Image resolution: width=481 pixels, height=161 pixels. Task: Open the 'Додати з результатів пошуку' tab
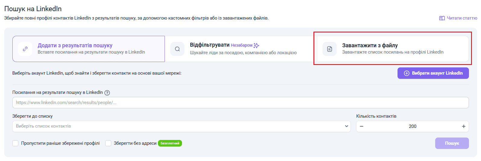point(89,49)
